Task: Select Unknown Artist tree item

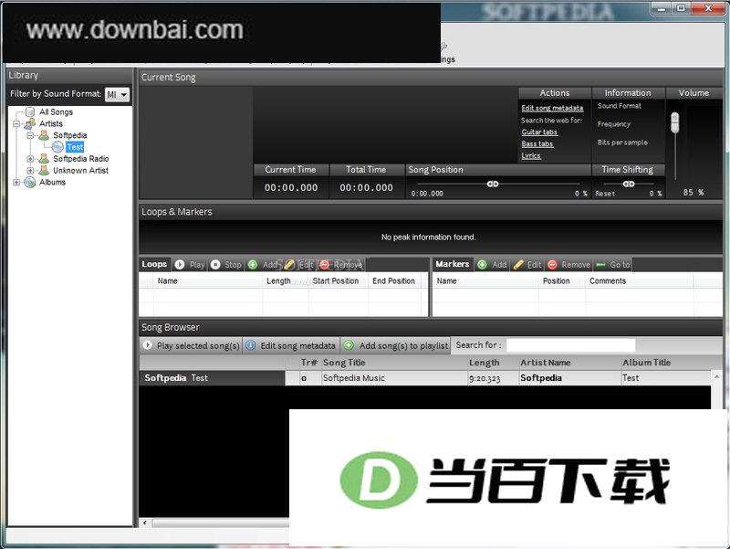Action: (x=80, y=171)
